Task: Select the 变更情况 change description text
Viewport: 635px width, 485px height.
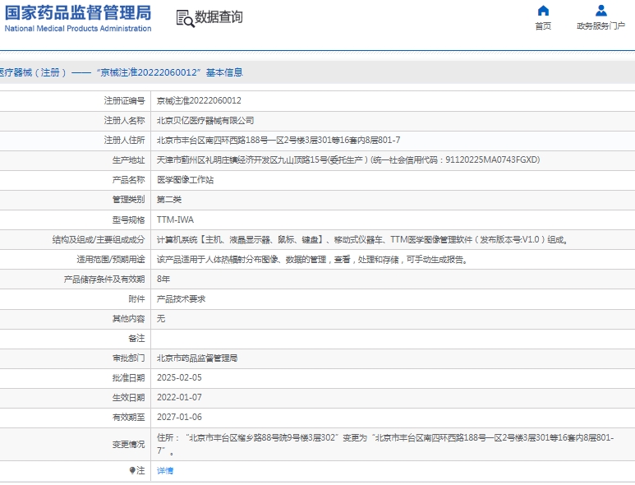Action: (385, 444)
